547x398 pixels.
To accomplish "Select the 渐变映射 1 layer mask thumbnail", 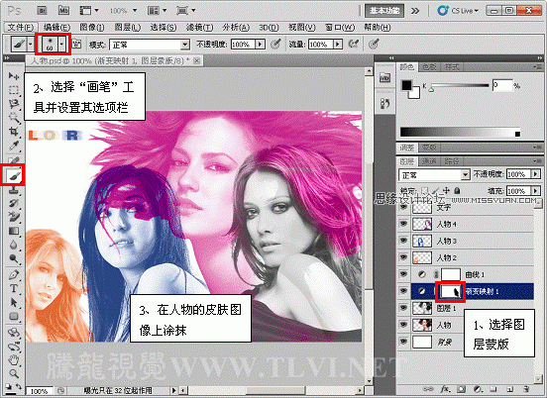I will pyautogui.click(x=450, y=291).
